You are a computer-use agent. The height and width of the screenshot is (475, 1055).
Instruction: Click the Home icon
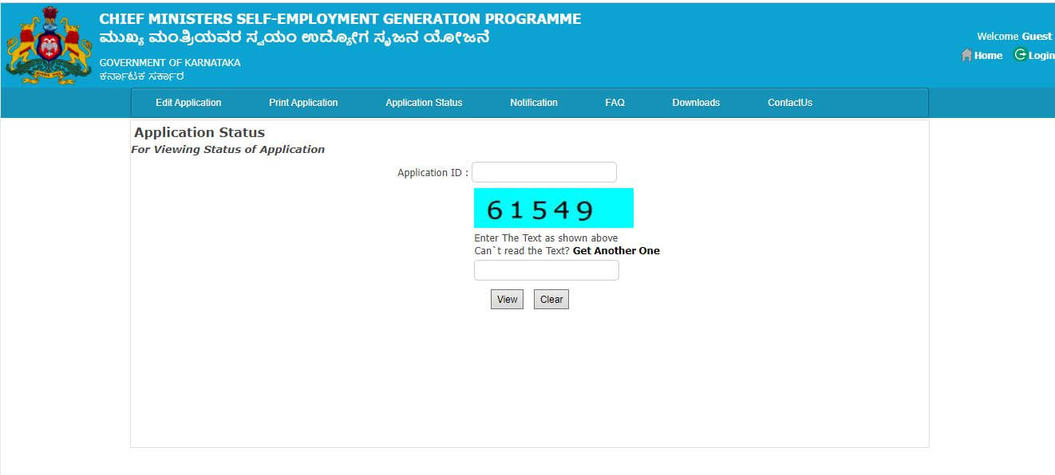coord(967,55)
